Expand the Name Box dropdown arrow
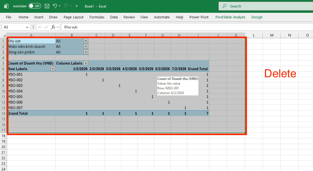 27,27
